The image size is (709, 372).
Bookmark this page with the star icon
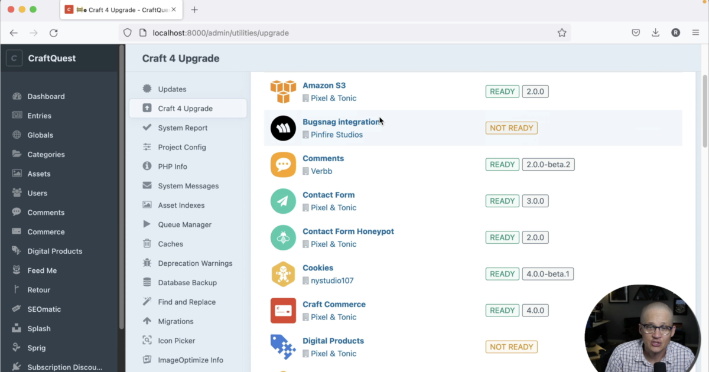tap(562, 33)
